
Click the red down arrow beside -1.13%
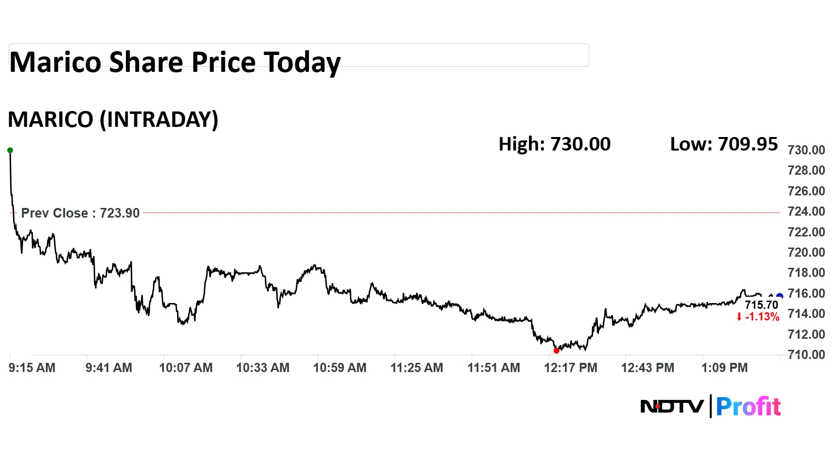point(739,317)
